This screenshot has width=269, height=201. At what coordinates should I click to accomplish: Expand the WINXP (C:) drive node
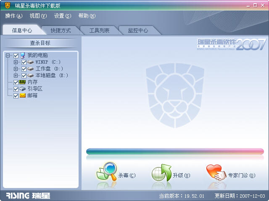tap(16, 62)
